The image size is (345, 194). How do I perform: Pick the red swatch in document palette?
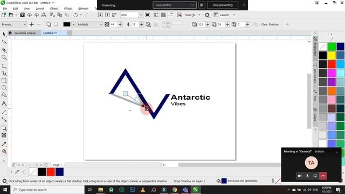coord(51,172)
